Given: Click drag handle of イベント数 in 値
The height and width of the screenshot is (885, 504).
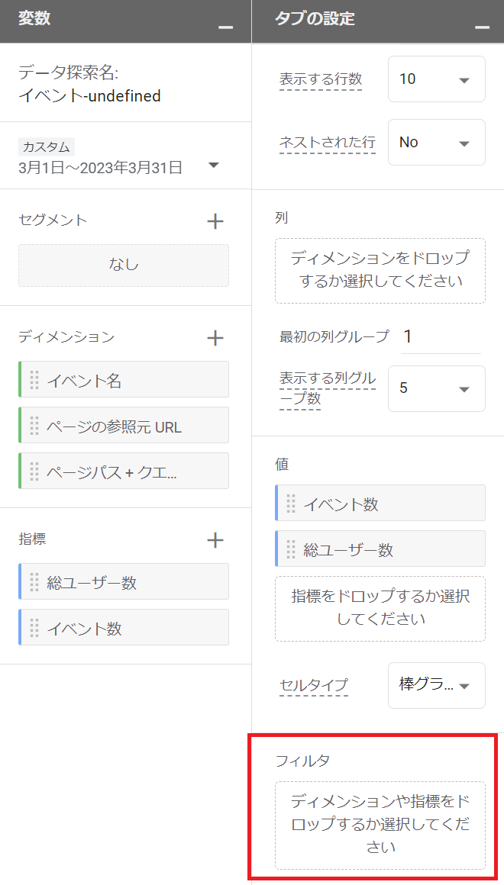Looking at the screenshot, I should tap(290, 504).
